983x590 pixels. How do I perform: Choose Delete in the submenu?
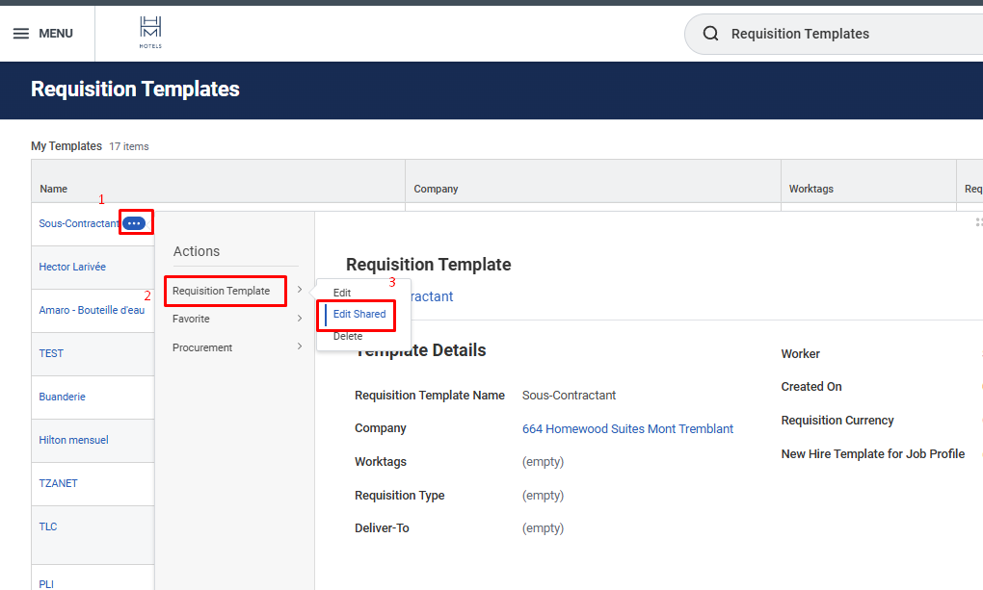[348, 336]
